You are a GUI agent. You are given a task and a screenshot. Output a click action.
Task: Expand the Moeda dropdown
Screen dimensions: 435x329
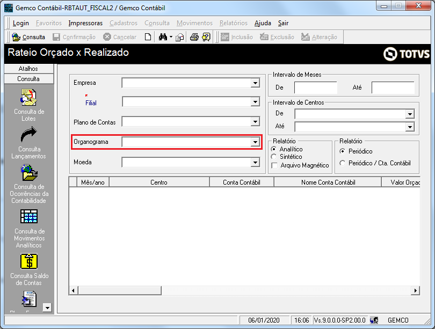pos(255,163)
